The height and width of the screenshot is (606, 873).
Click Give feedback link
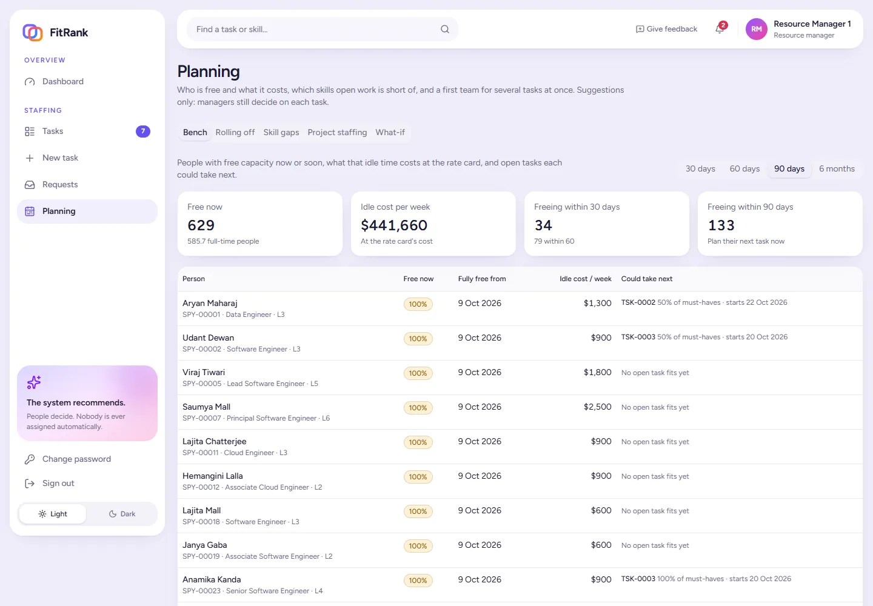(666, 29)
